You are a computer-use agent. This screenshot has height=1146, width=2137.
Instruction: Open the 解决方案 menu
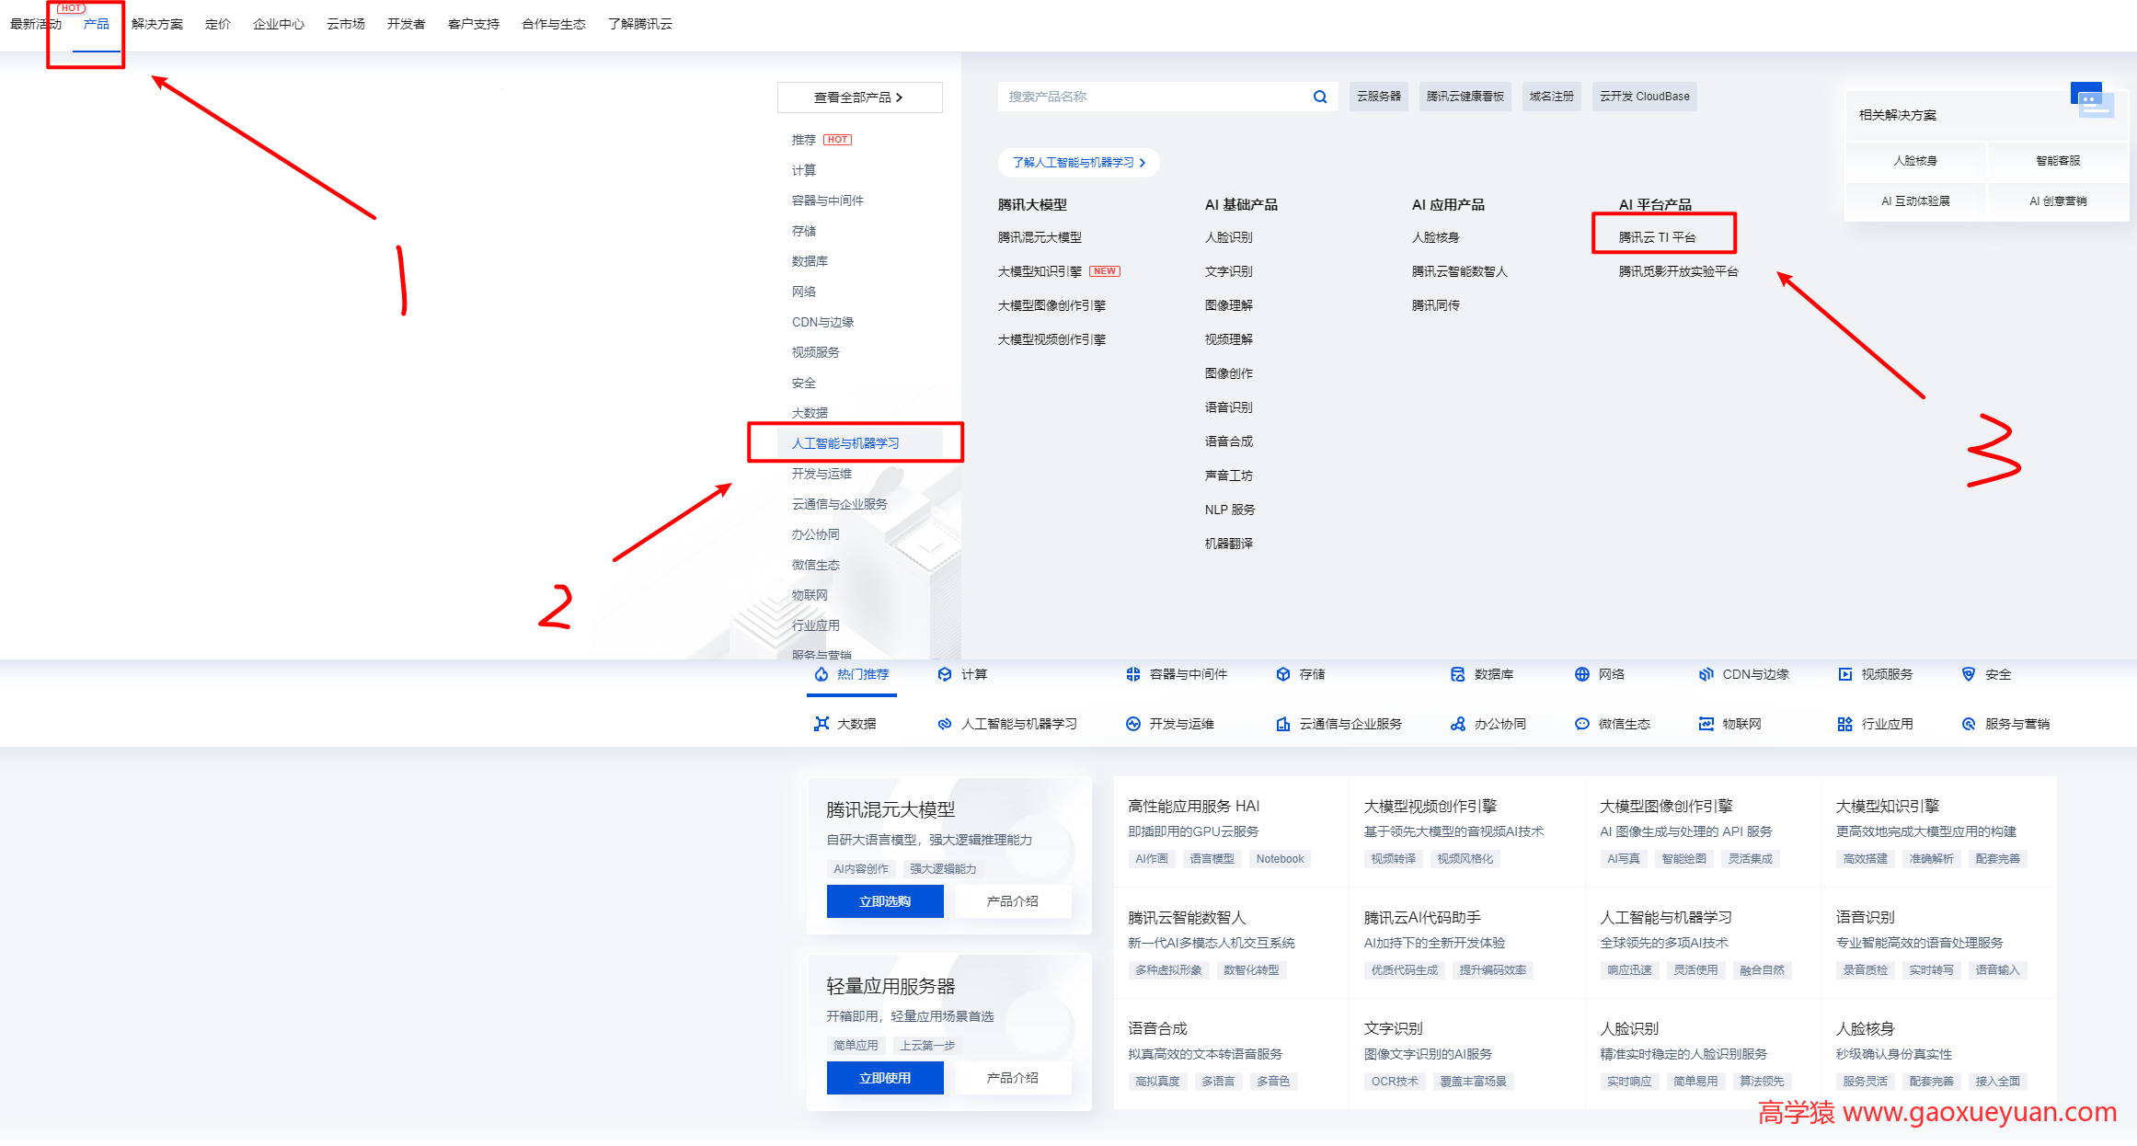point(157,24)
